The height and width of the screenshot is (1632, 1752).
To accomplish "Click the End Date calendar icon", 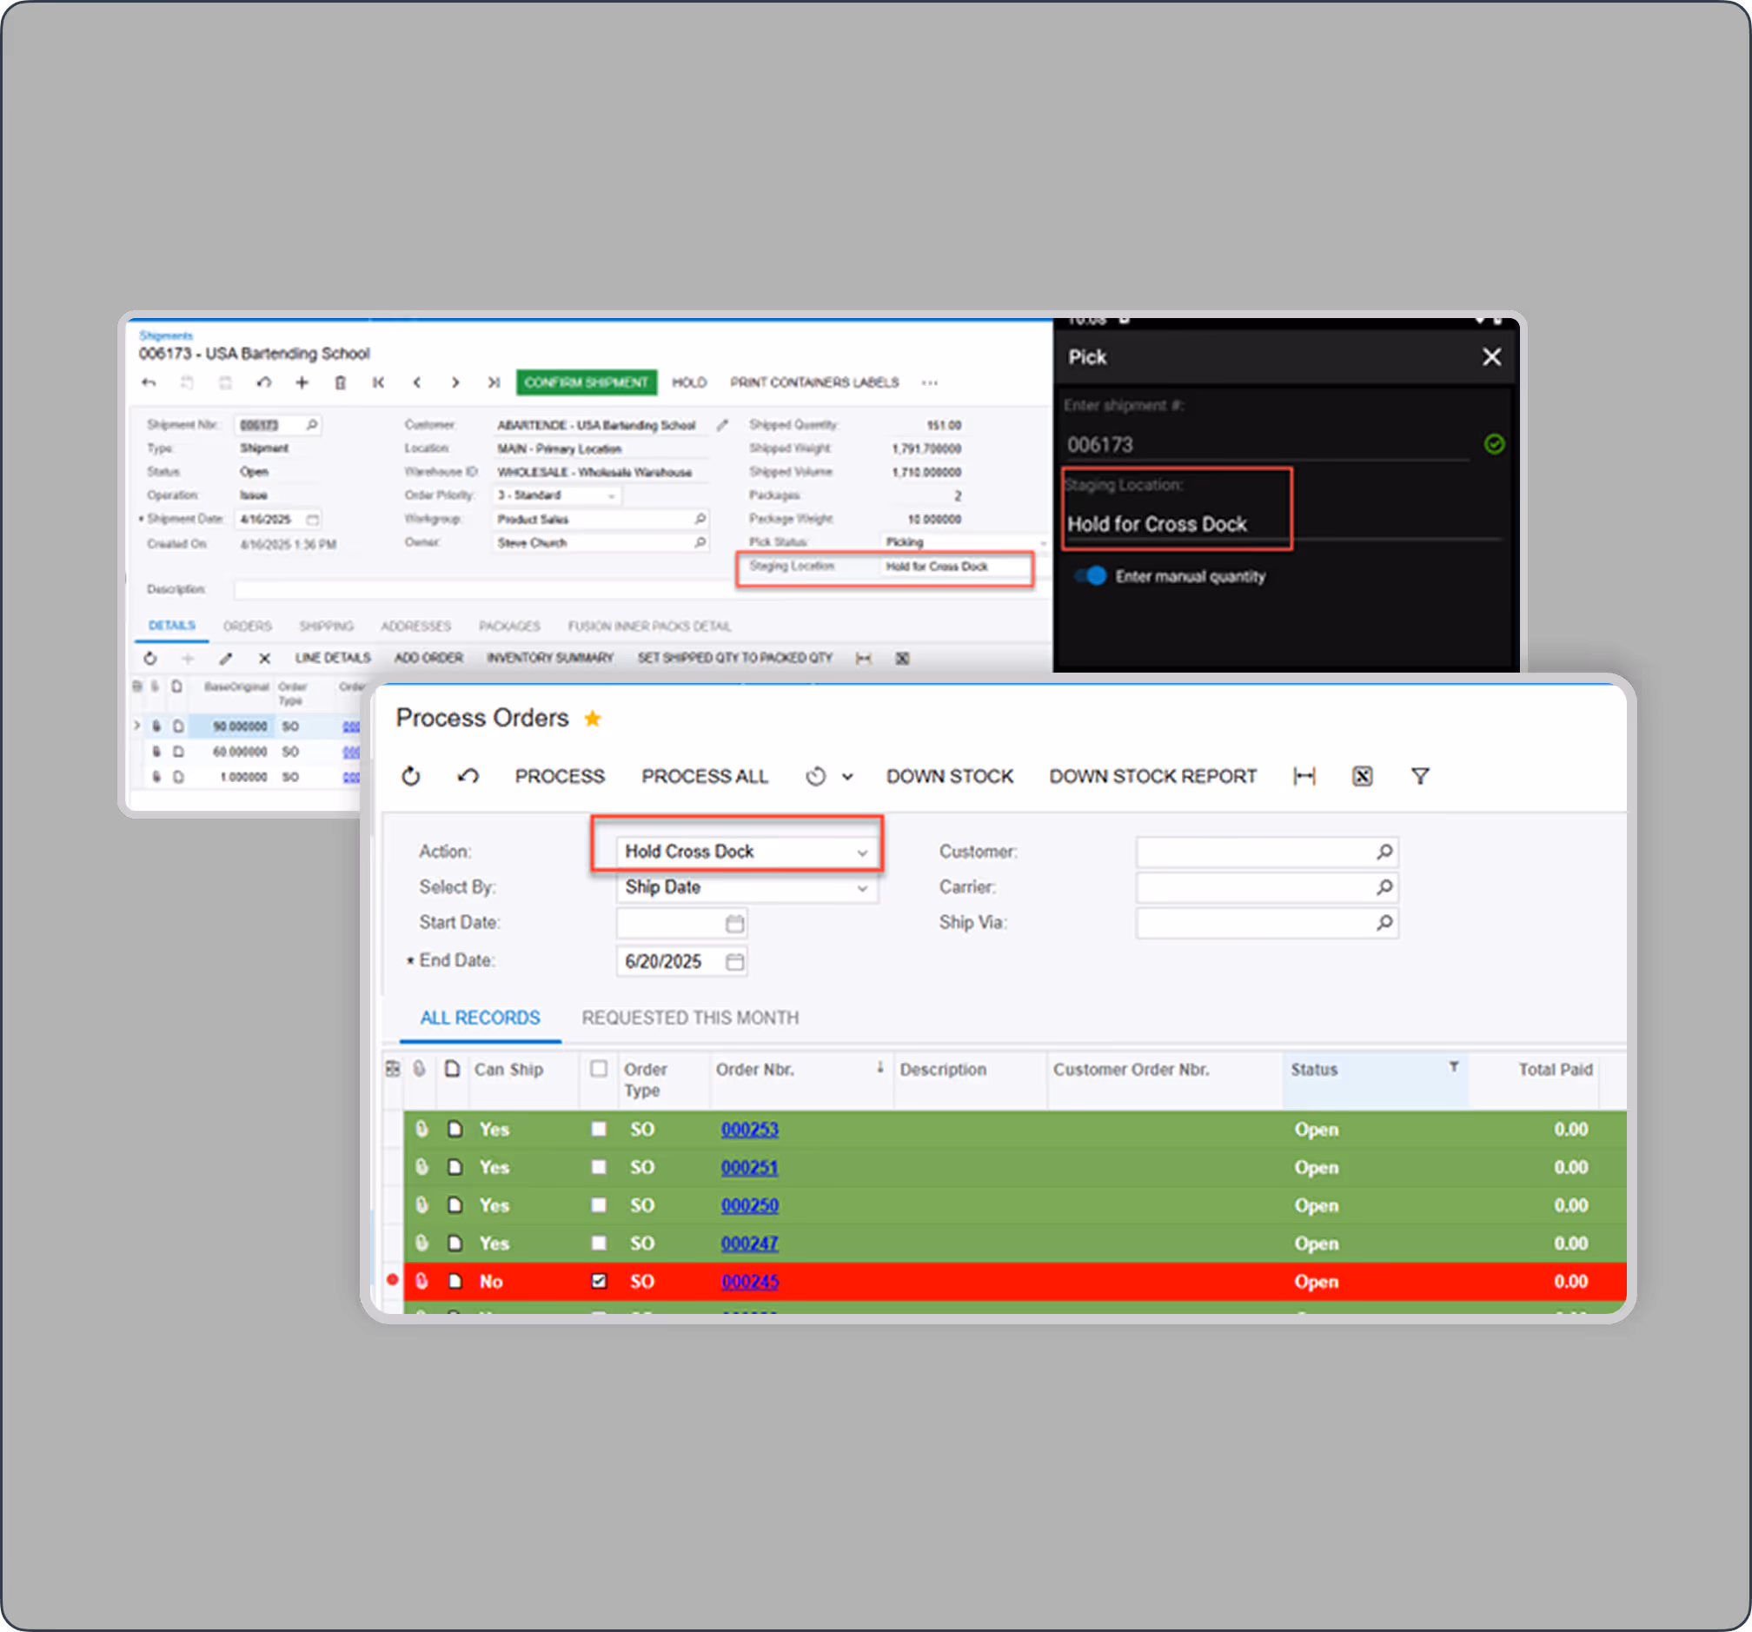I will pyautogui.click(x=734, y=961).
